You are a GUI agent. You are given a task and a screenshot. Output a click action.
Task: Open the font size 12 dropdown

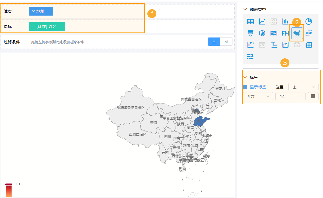click(x=290, y=96)
